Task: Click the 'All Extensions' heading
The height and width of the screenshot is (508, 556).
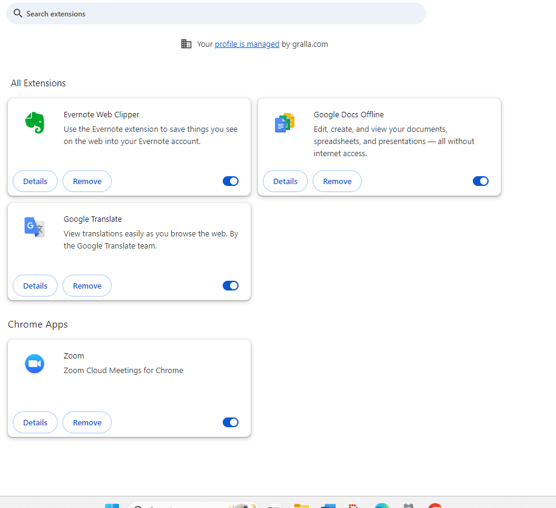Action: tap(38, 83)
